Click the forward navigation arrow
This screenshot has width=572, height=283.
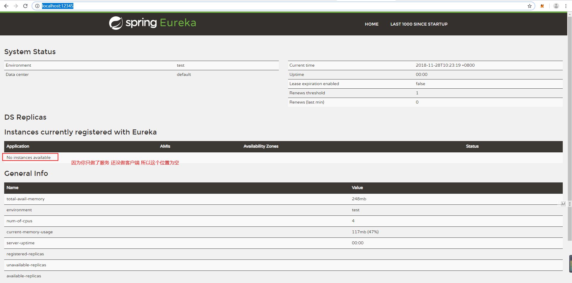pos(16,6)
